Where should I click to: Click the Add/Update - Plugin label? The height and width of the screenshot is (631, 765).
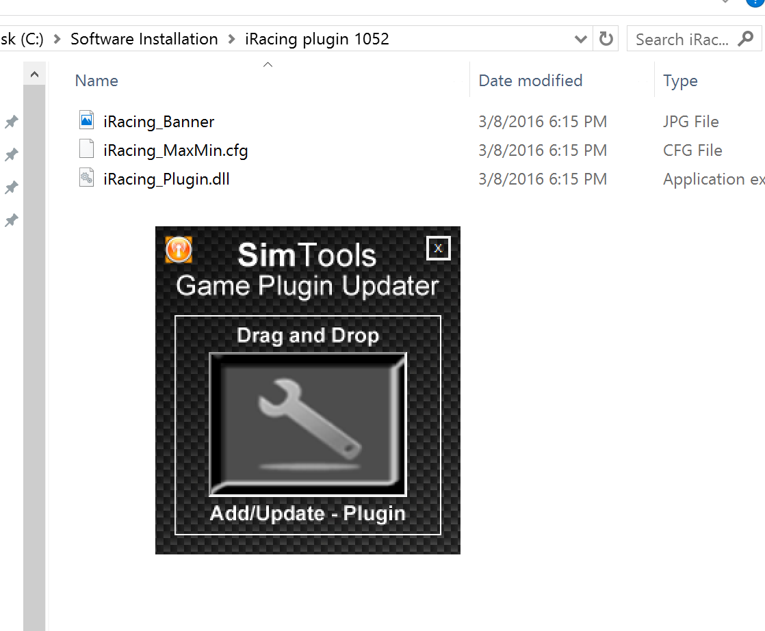(x=308, y=513)
